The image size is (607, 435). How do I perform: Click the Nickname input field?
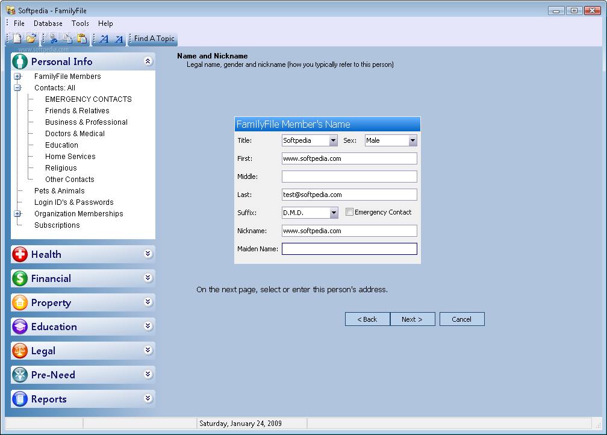click(x=349, y=231)
